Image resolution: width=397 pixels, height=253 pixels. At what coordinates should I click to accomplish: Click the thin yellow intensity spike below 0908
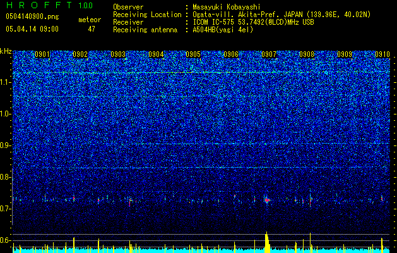click(310, 243)
